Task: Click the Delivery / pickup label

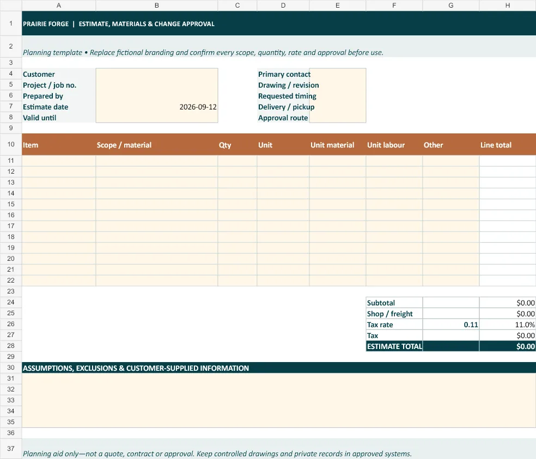Action: pos(286,107)
